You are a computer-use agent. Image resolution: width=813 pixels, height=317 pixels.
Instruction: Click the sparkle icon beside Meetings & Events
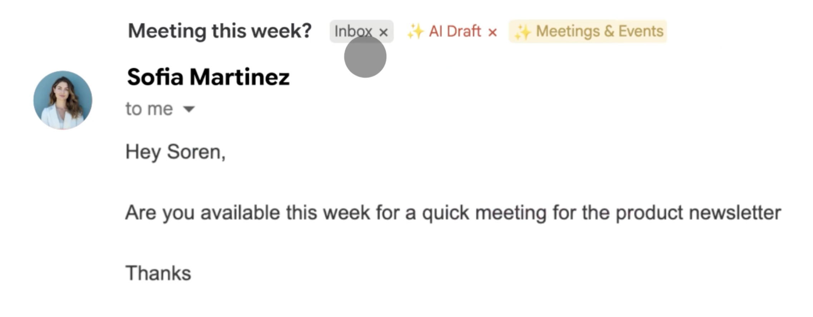coord(522,32)
